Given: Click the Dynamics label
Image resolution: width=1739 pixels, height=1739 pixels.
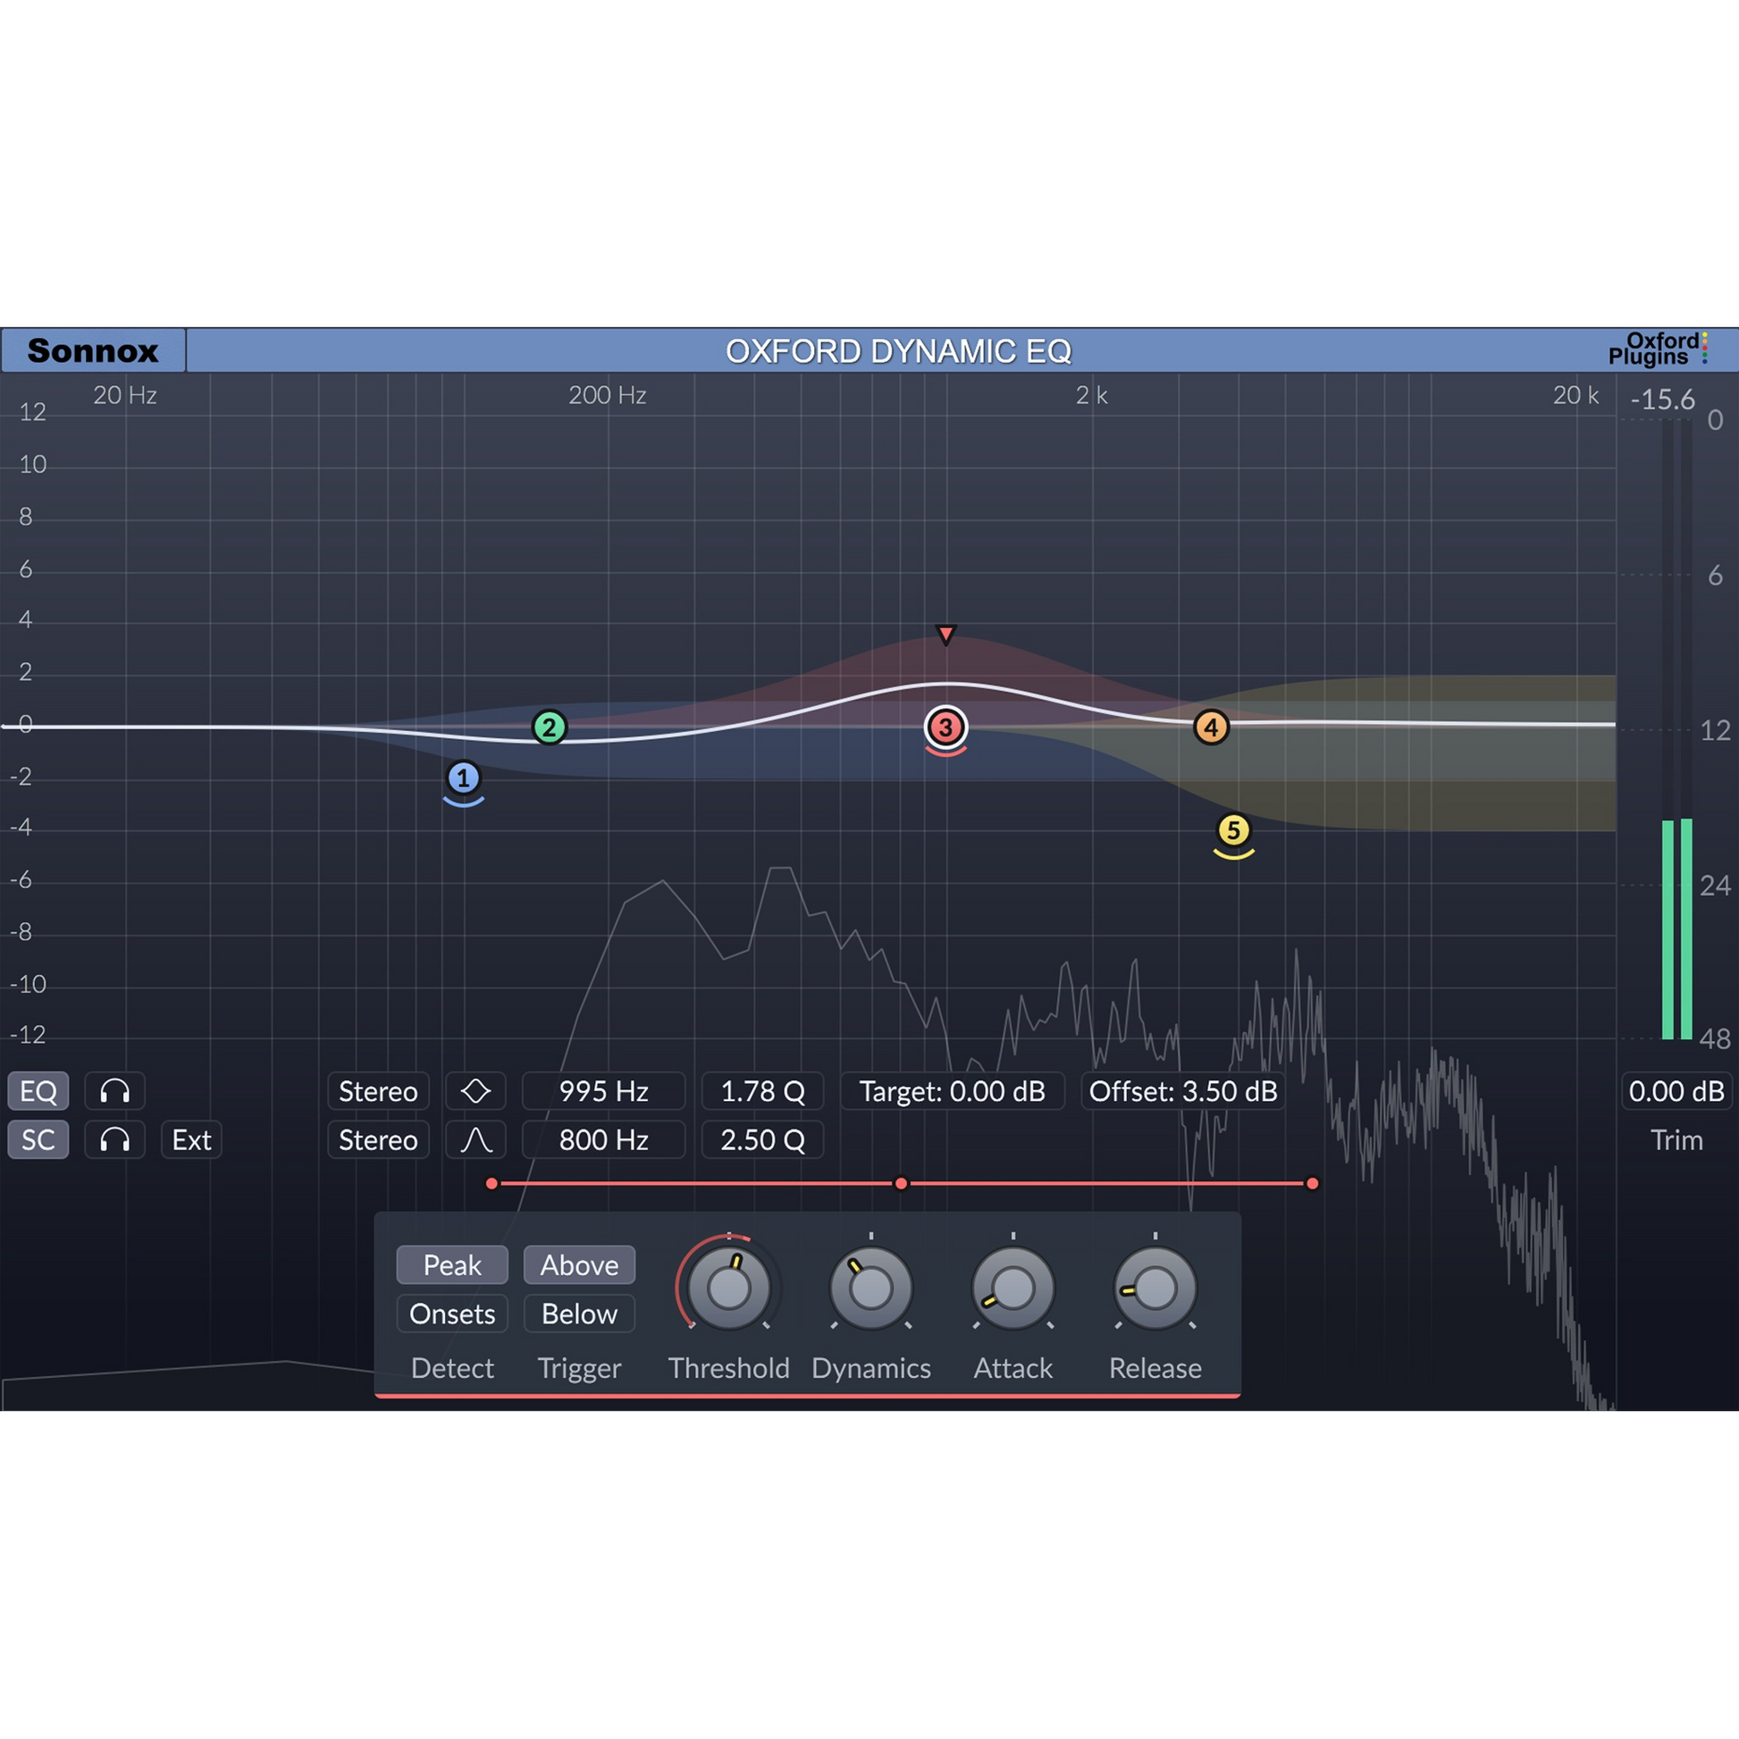Looking at the screenshot, I should point(870,1367).
